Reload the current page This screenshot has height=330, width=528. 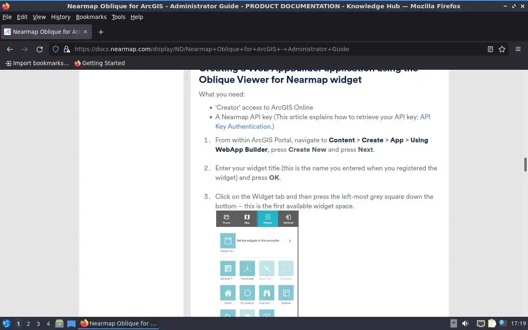click(x=40, y=49)
